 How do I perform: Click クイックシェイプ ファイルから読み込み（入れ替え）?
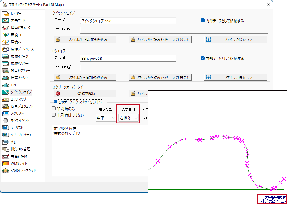point(160,40)
